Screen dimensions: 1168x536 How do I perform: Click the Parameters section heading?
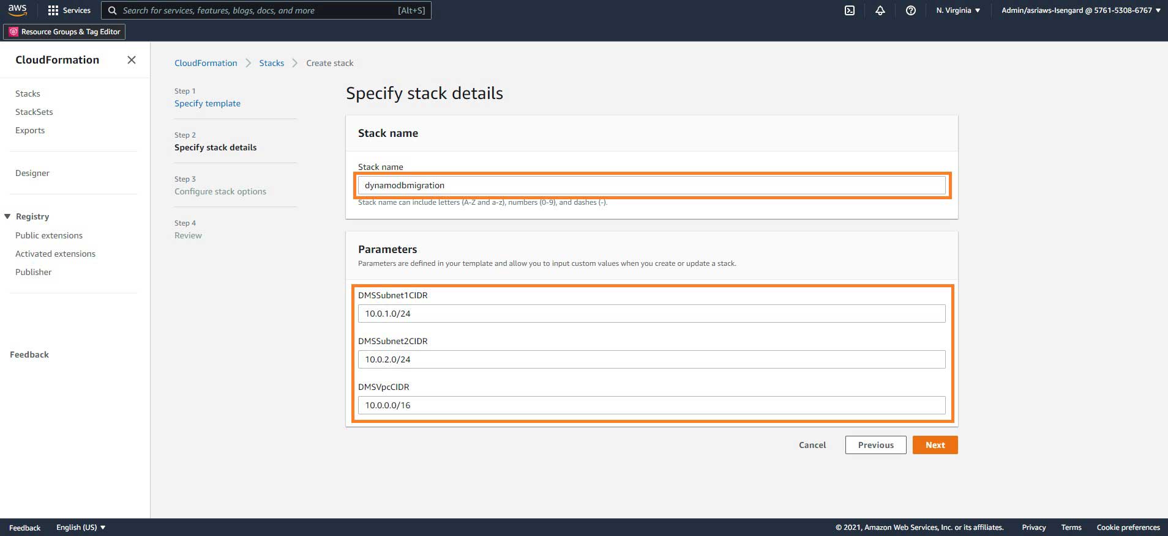[387, 249]
